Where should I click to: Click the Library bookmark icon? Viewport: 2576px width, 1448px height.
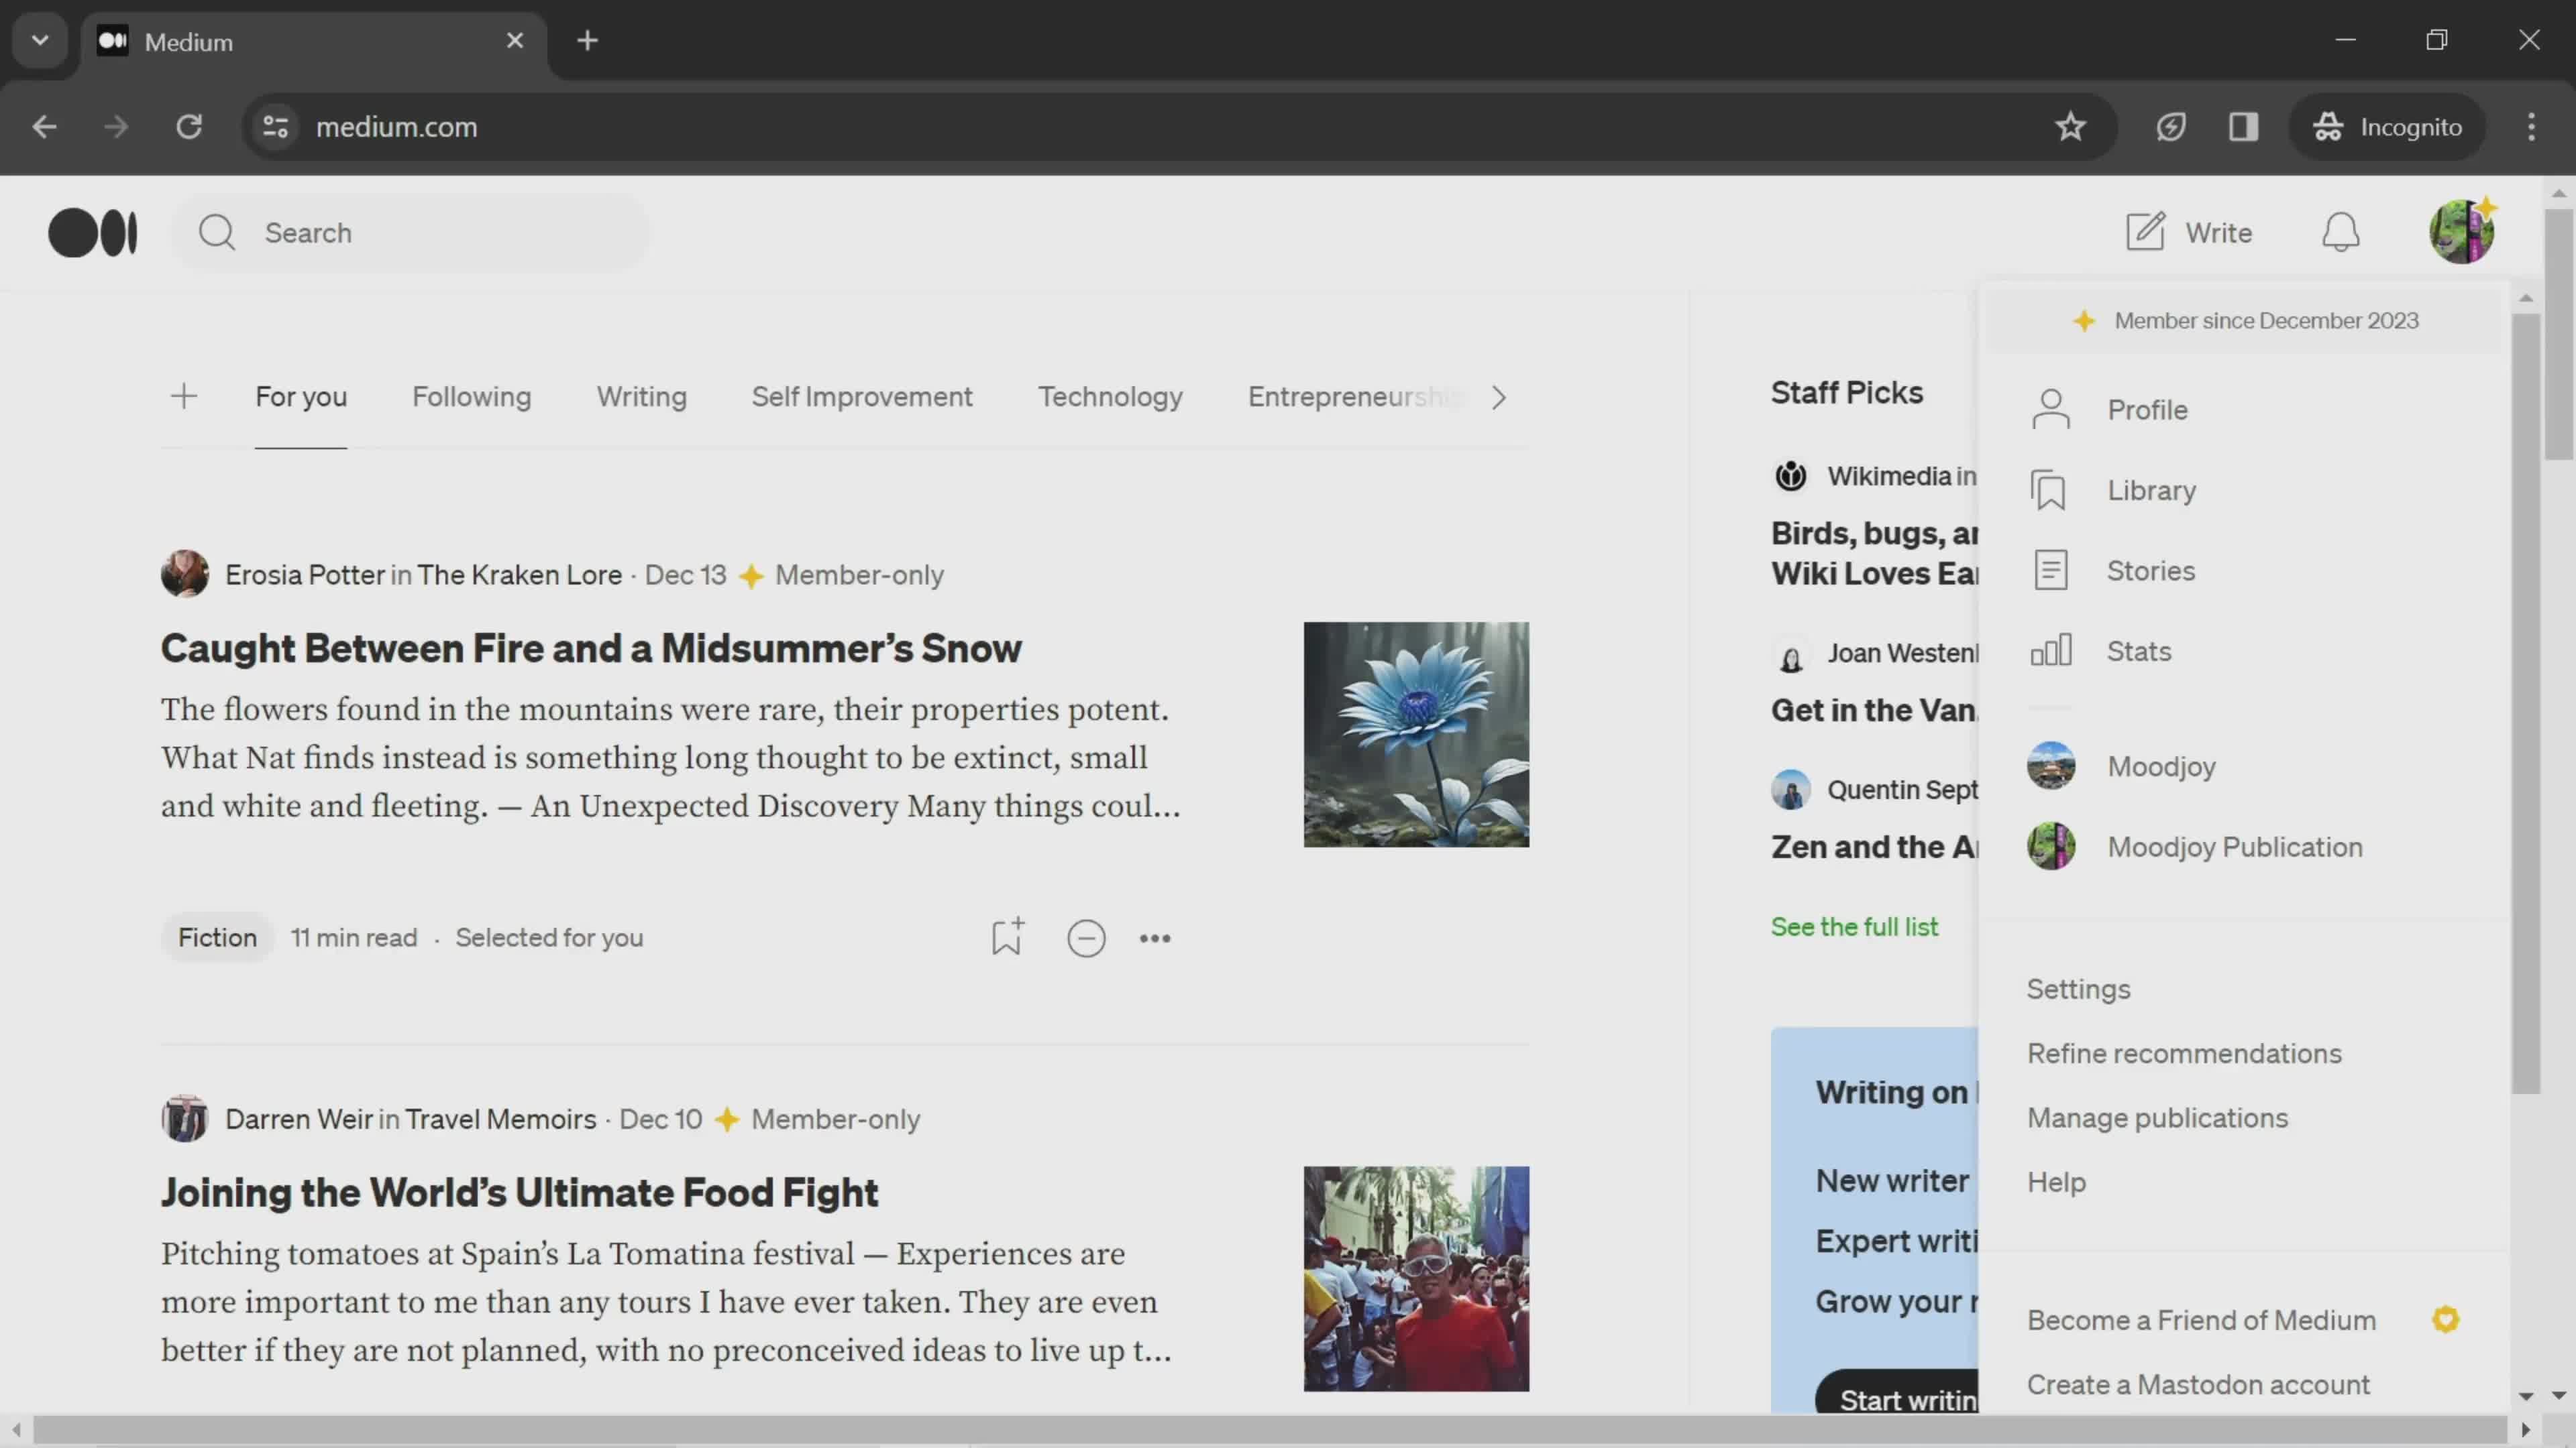click(x=2052, y=490)
